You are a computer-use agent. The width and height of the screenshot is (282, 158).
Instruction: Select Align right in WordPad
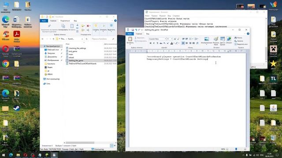(190, 43)
